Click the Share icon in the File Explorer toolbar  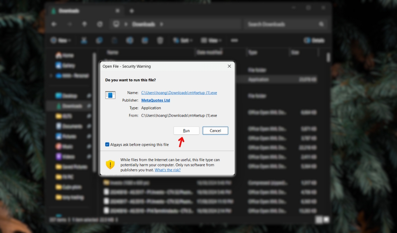click(145, 40)
